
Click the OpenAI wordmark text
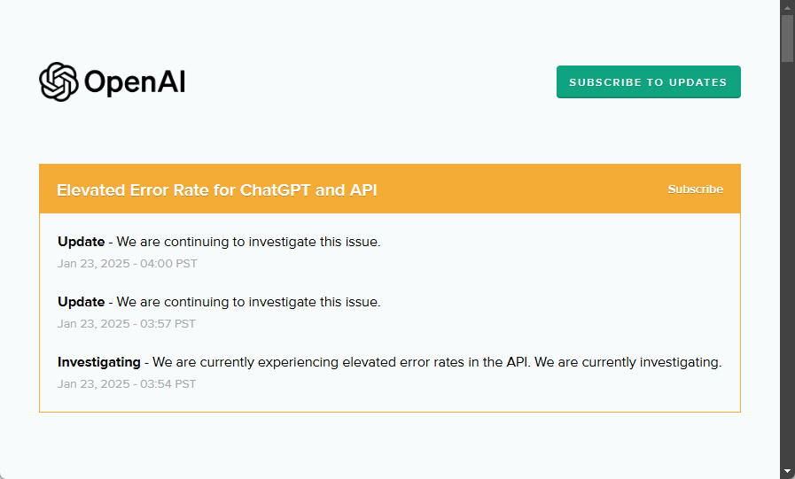point(135,83)
